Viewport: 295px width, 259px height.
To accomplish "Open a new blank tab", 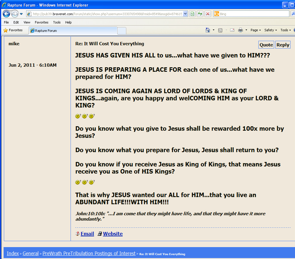I will (x=122, y=31).
